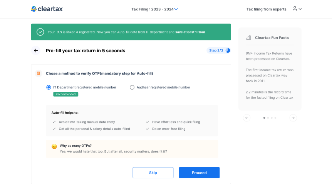Jump to the last fun facts dot
This screenshot has height=191, width=332.
coord(275,118)
